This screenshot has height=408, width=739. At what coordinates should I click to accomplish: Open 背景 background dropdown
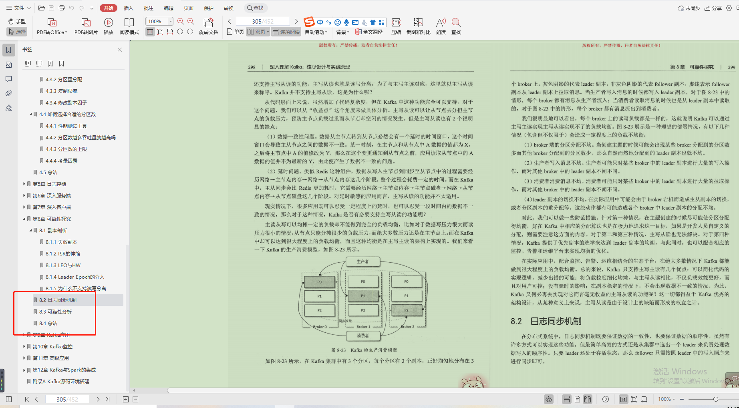coord(343,32)
